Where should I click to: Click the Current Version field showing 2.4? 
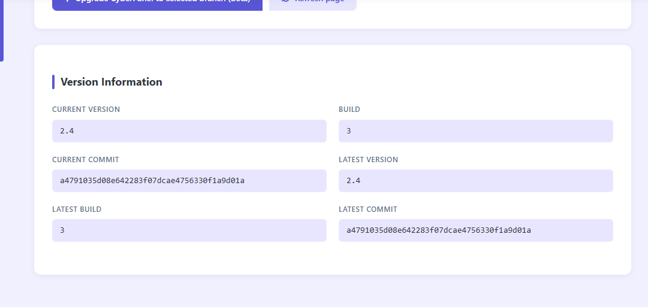pos(189,131)
